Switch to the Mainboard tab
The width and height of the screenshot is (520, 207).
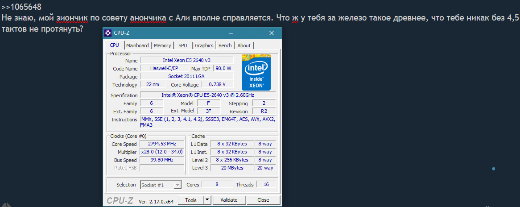(x=137, y=46)
